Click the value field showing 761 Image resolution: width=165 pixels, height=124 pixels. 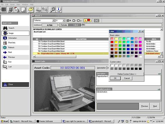coord(122,25)
